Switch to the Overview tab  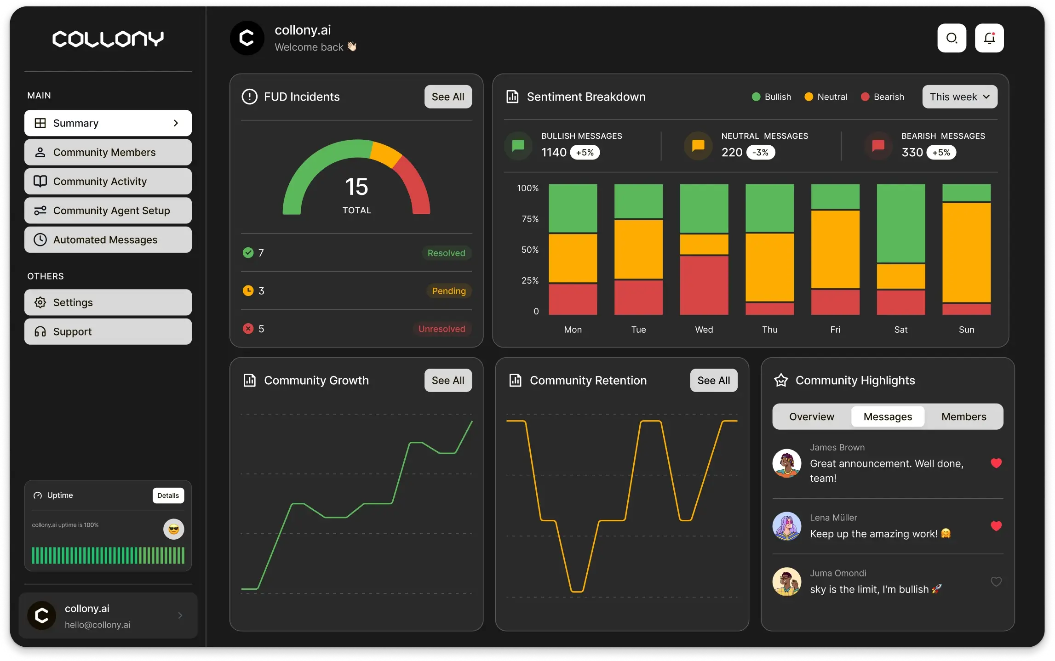(811, 416)
